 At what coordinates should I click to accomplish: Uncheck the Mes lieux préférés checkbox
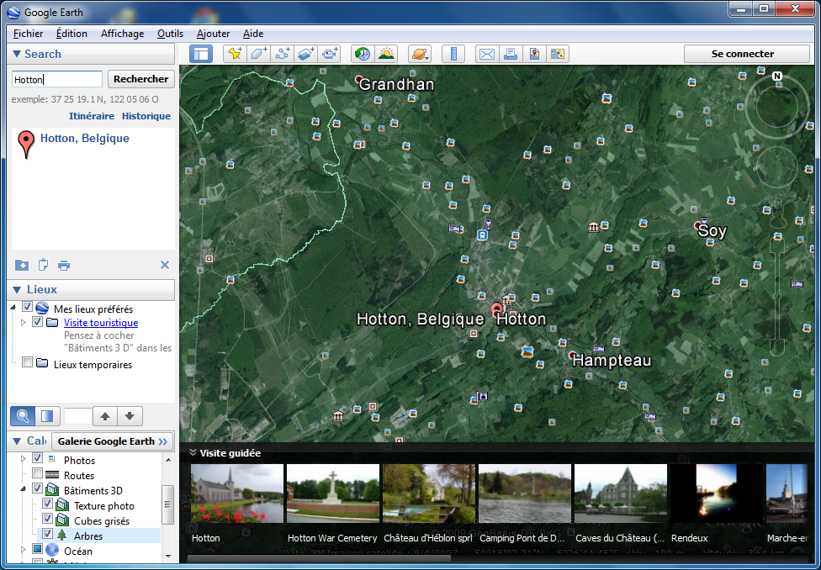[x=28, y=307]
